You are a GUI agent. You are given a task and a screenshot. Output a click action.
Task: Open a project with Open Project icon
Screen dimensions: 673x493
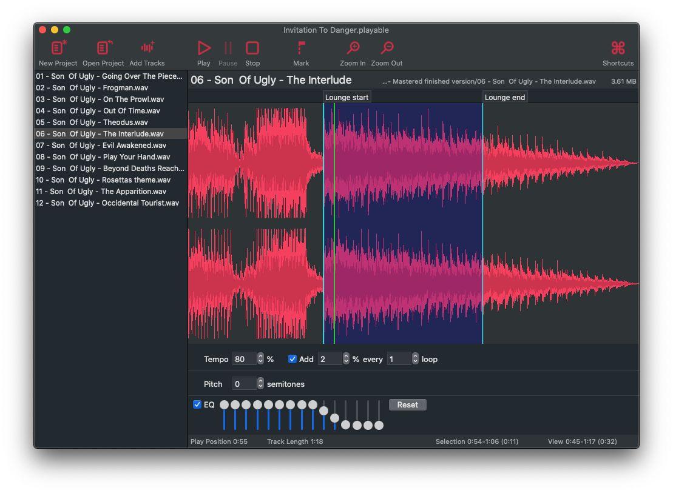103,49
